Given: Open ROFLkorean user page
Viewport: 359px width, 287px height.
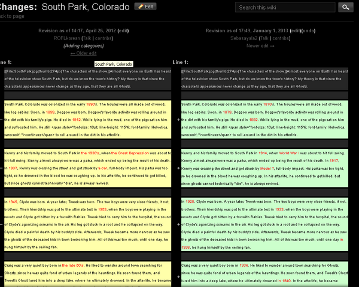Looking at the screenshot, I should pos(66,38).
